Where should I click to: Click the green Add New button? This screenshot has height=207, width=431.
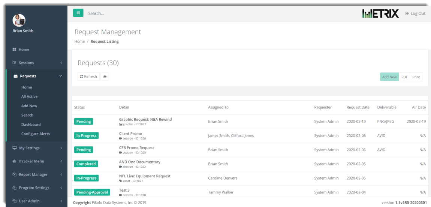[389, 77]
